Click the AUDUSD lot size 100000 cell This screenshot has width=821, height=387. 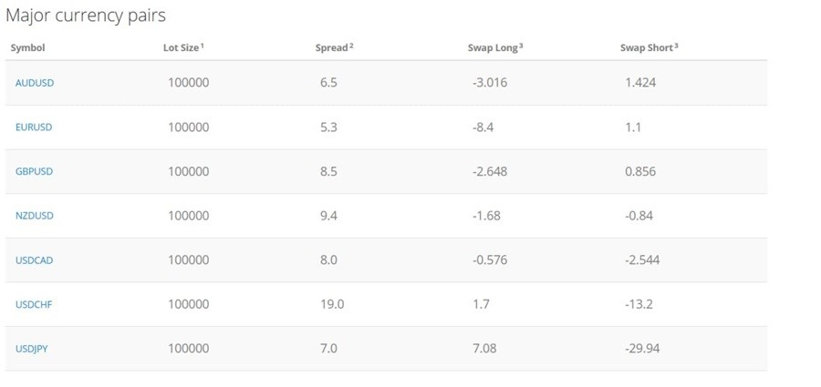click(189, 83)
